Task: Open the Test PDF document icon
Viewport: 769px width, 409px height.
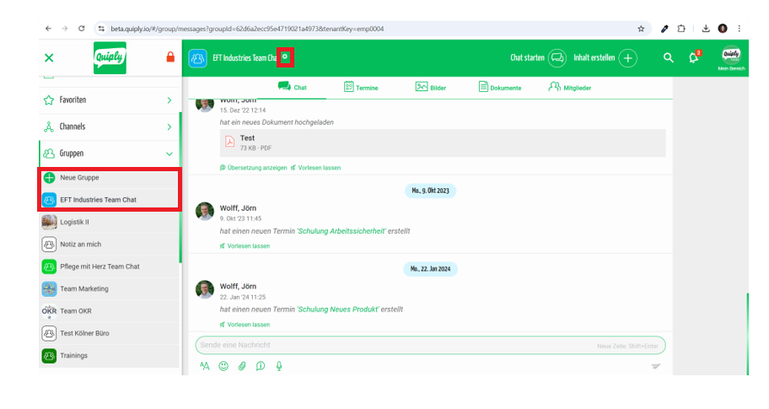Action: (x=229, y=143)
